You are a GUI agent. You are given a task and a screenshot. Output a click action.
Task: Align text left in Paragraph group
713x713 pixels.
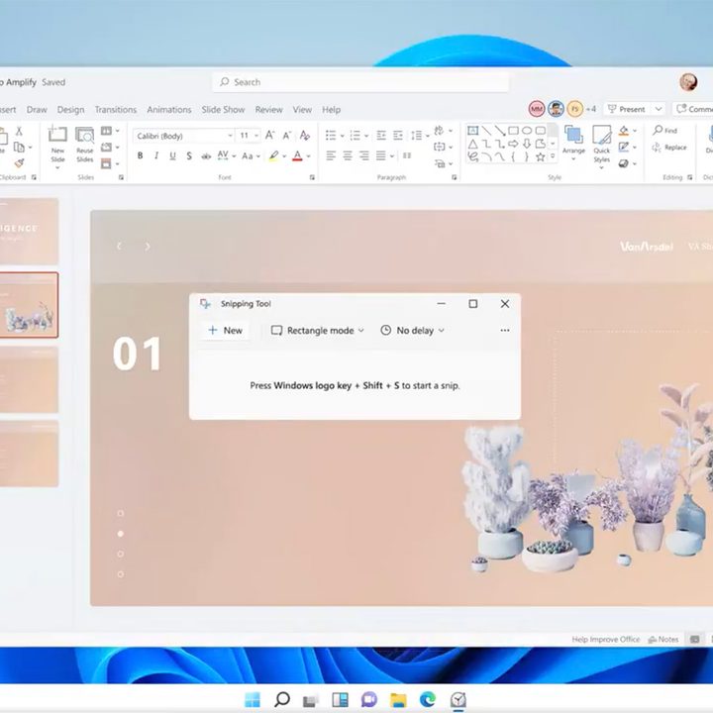pyautogui.click(x=331, y=156)
